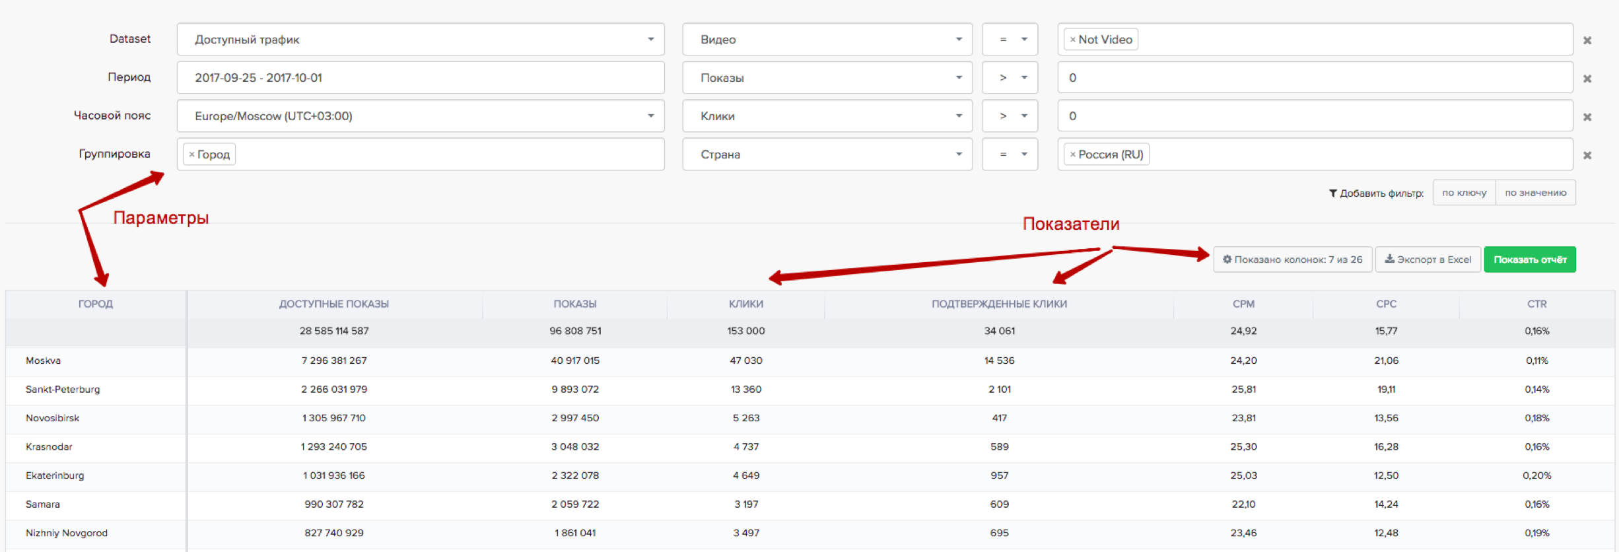Remove the Россия (RU) filter value
This screenshot has width=1619, height=552.
[1073, 155]
